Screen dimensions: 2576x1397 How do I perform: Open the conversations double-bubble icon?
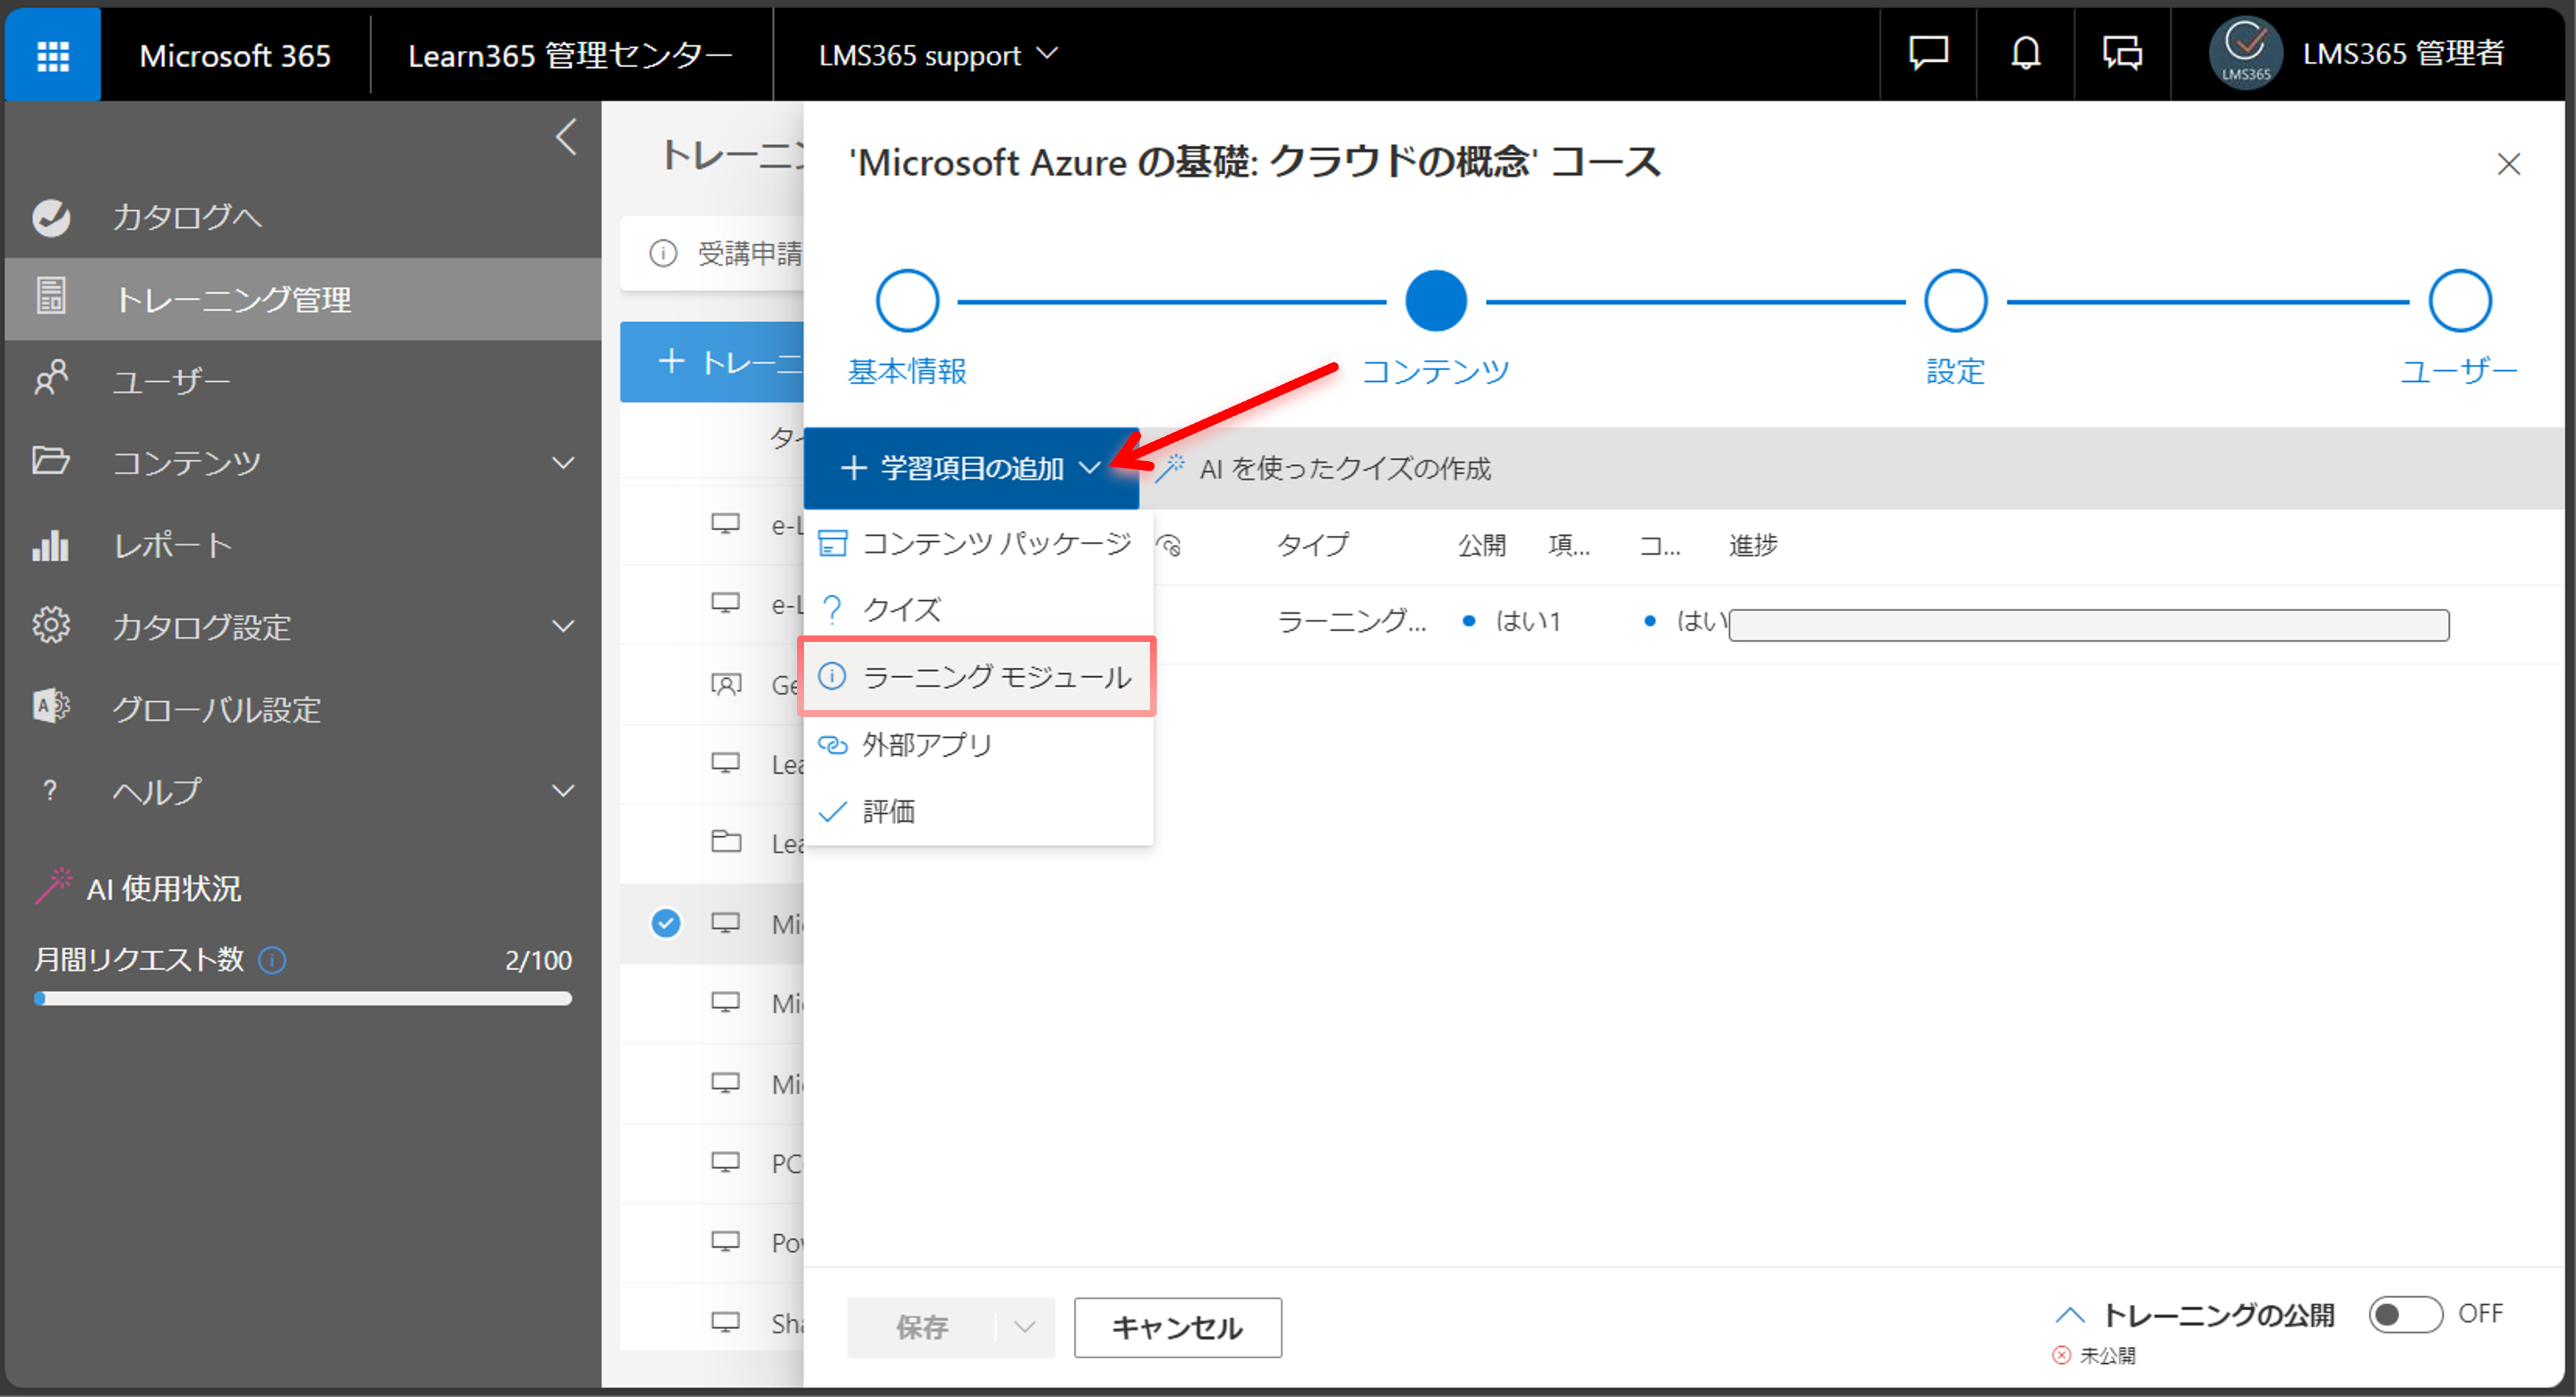pyautogui.click(x=2122, y=53)
